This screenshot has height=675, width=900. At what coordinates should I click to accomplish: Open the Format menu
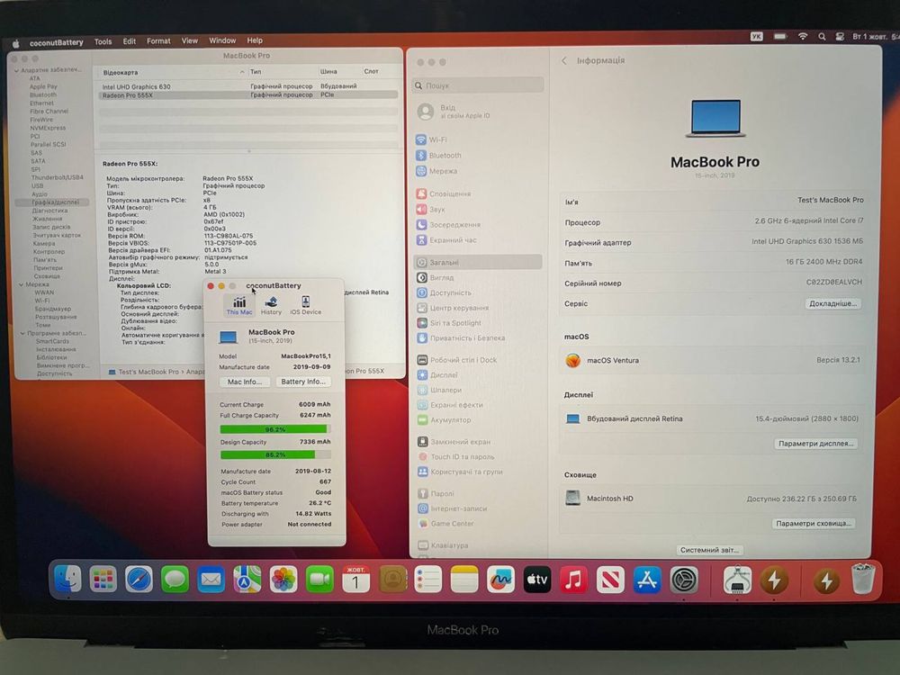tap(158, 41)
